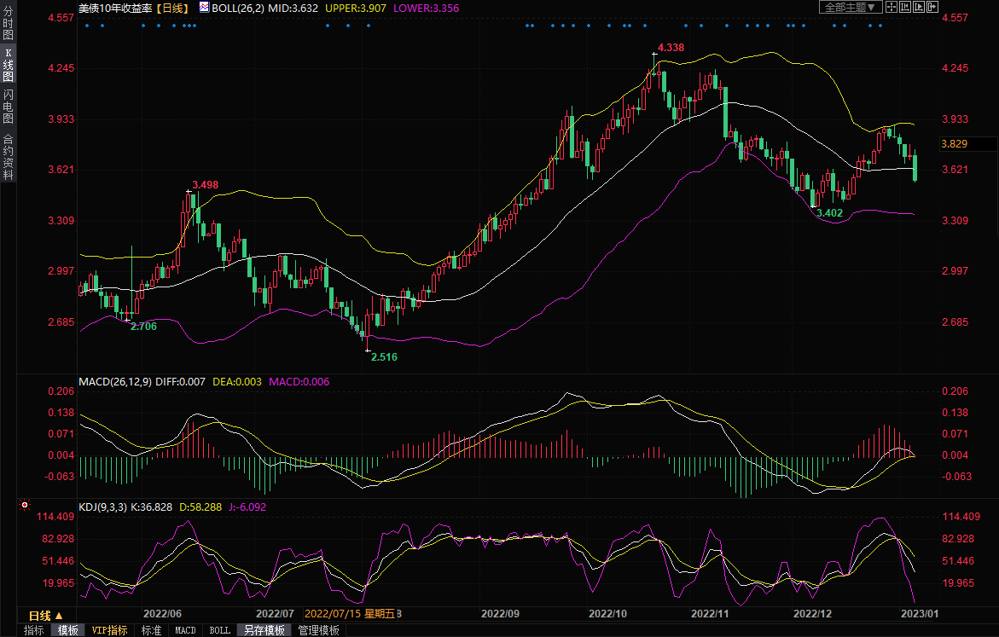Click the play-forward chart icon
This screenshot has height=637, width=999.
[x=919, y=8]
